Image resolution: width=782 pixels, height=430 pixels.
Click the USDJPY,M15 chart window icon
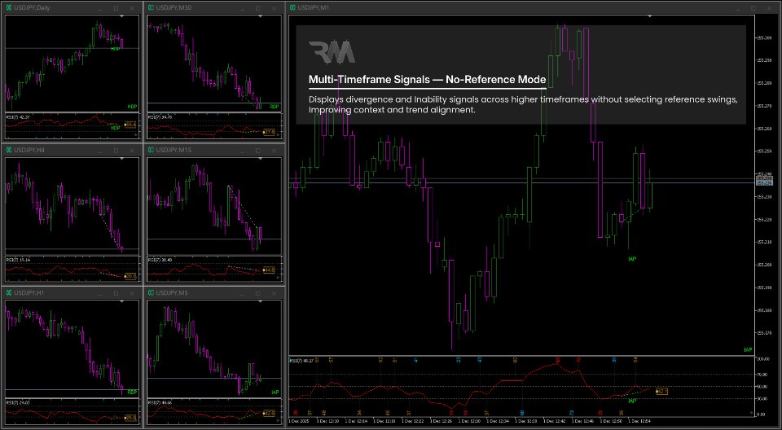pyautogui.click(x=152, y=150)
